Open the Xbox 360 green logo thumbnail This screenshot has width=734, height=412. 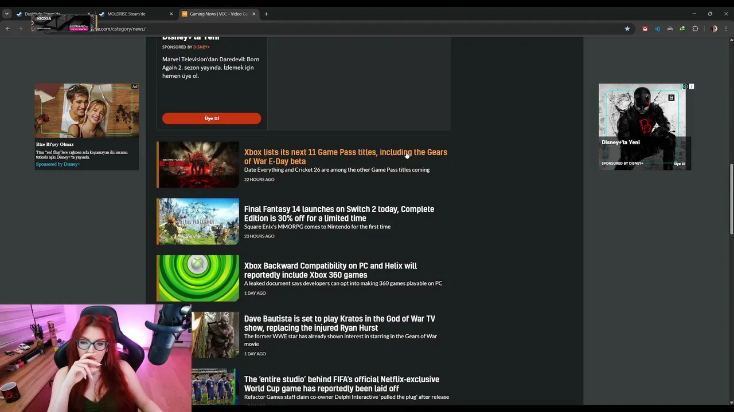tap(198, 278)
